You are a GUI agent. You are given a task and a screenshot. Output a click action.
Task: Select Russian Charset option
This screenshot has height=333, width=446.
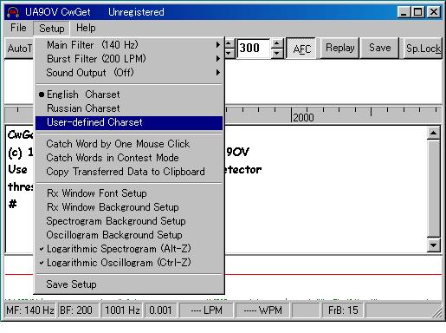coord(129,108)
